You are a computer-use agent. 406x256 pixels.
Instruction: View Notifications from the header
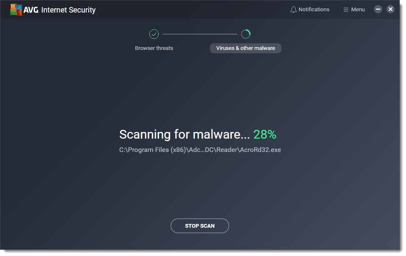click(x=310, y=9)
